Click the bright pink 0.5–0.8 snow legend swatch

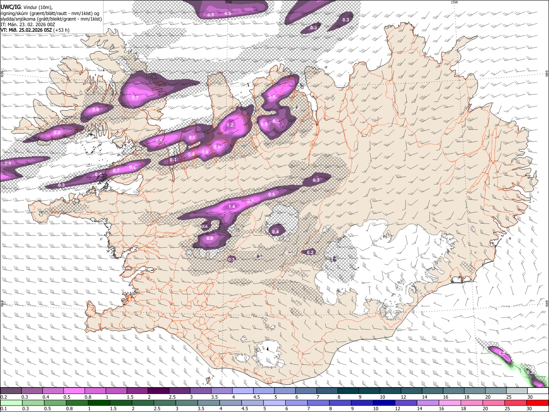74,391
